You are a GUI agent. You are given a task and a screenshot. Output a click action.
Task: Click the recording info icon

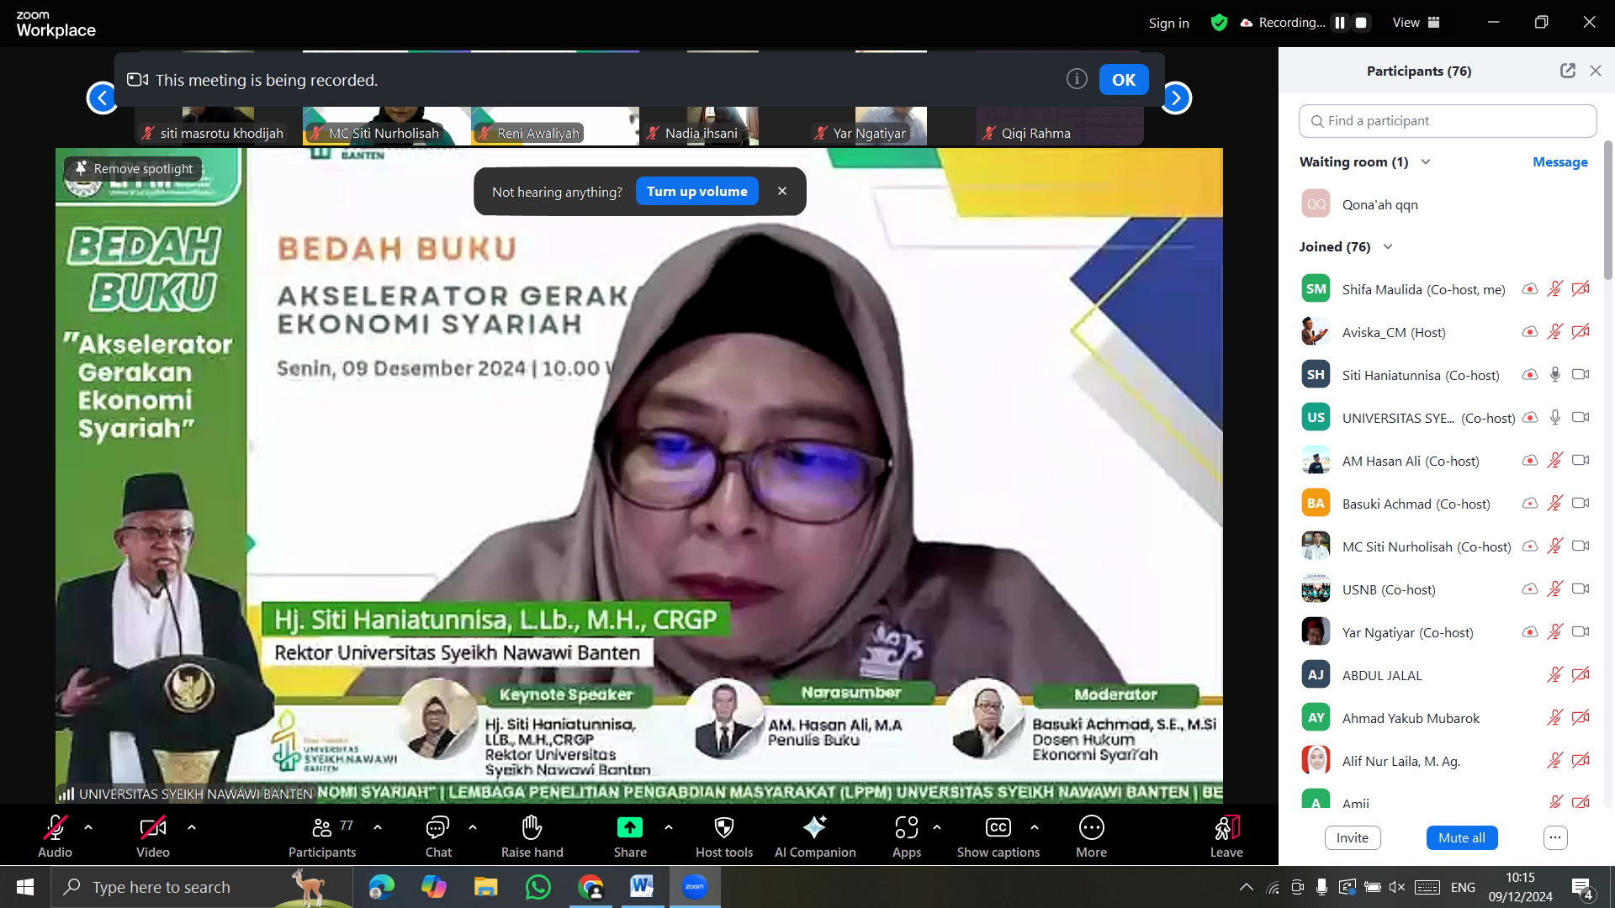tap(1077, 79)
